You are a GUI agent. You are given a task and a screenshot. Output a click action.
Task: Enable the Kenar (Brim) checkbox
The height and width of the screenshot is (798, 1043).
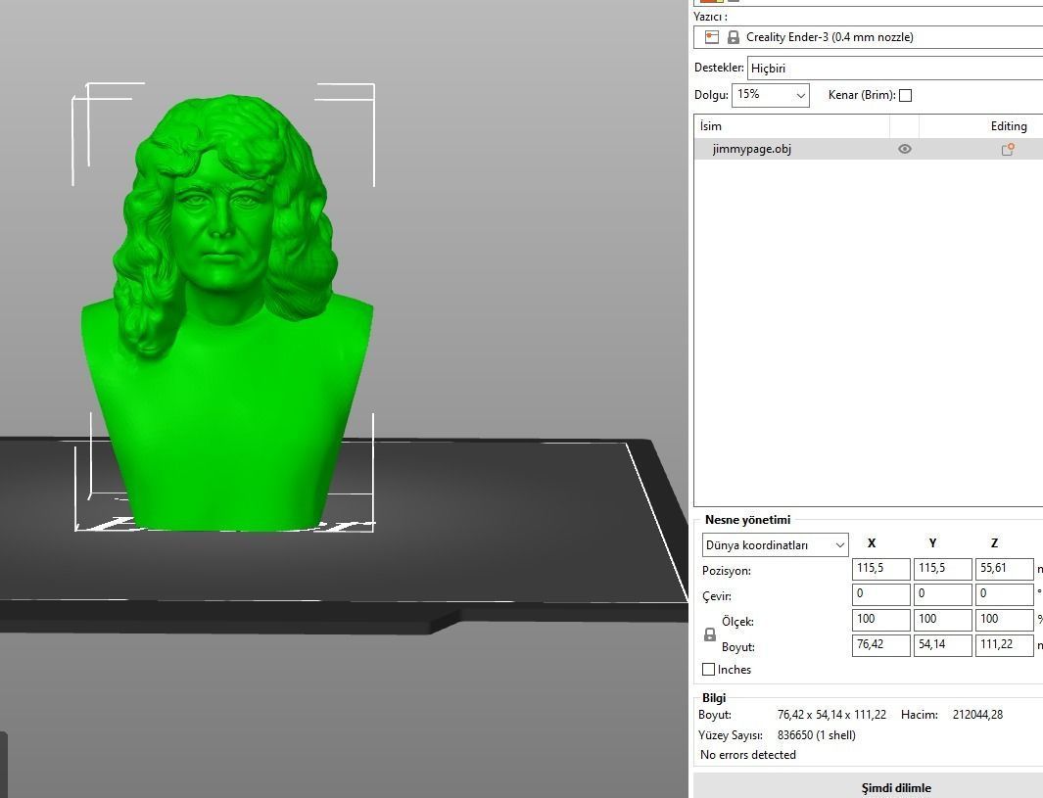905,95
